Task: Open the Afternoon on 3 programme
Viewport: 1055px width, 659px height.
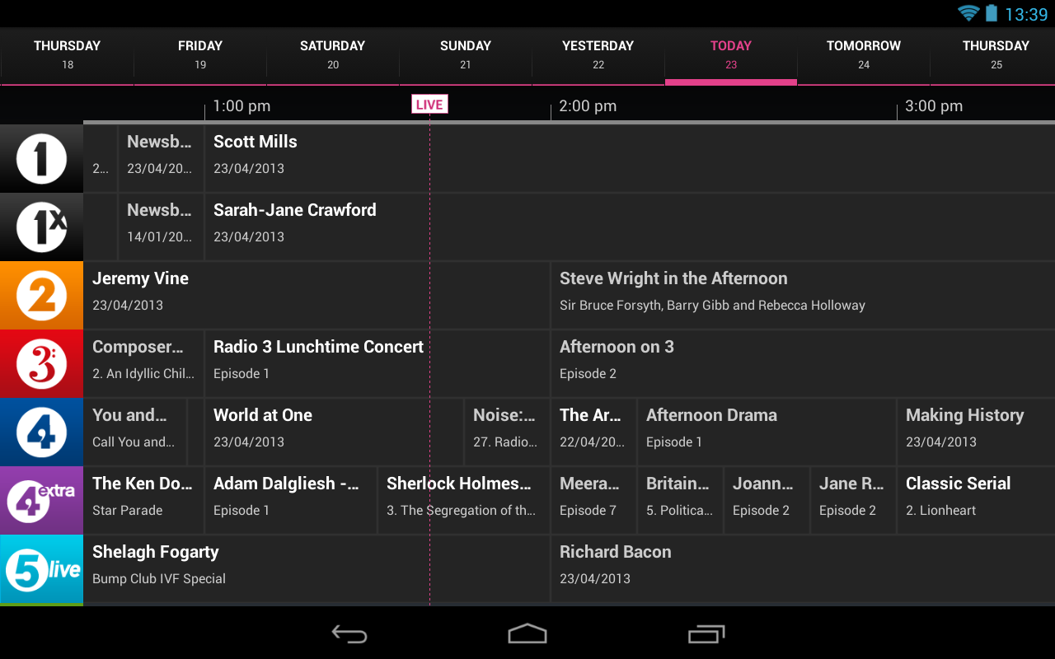Action: pyautogui.click(x=803, y=363)
